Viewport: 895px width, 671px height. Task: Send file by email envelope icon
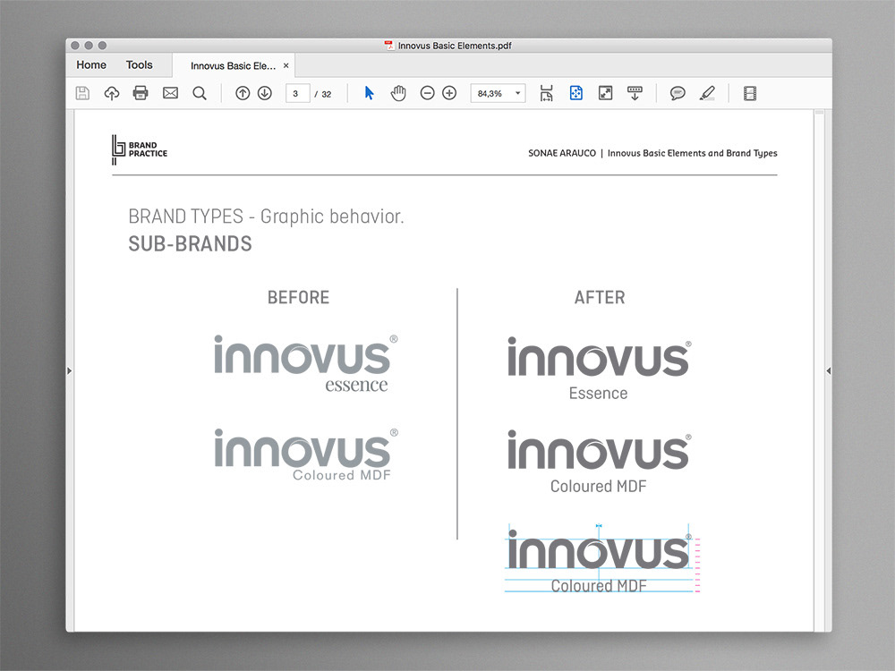coord(170,93)
